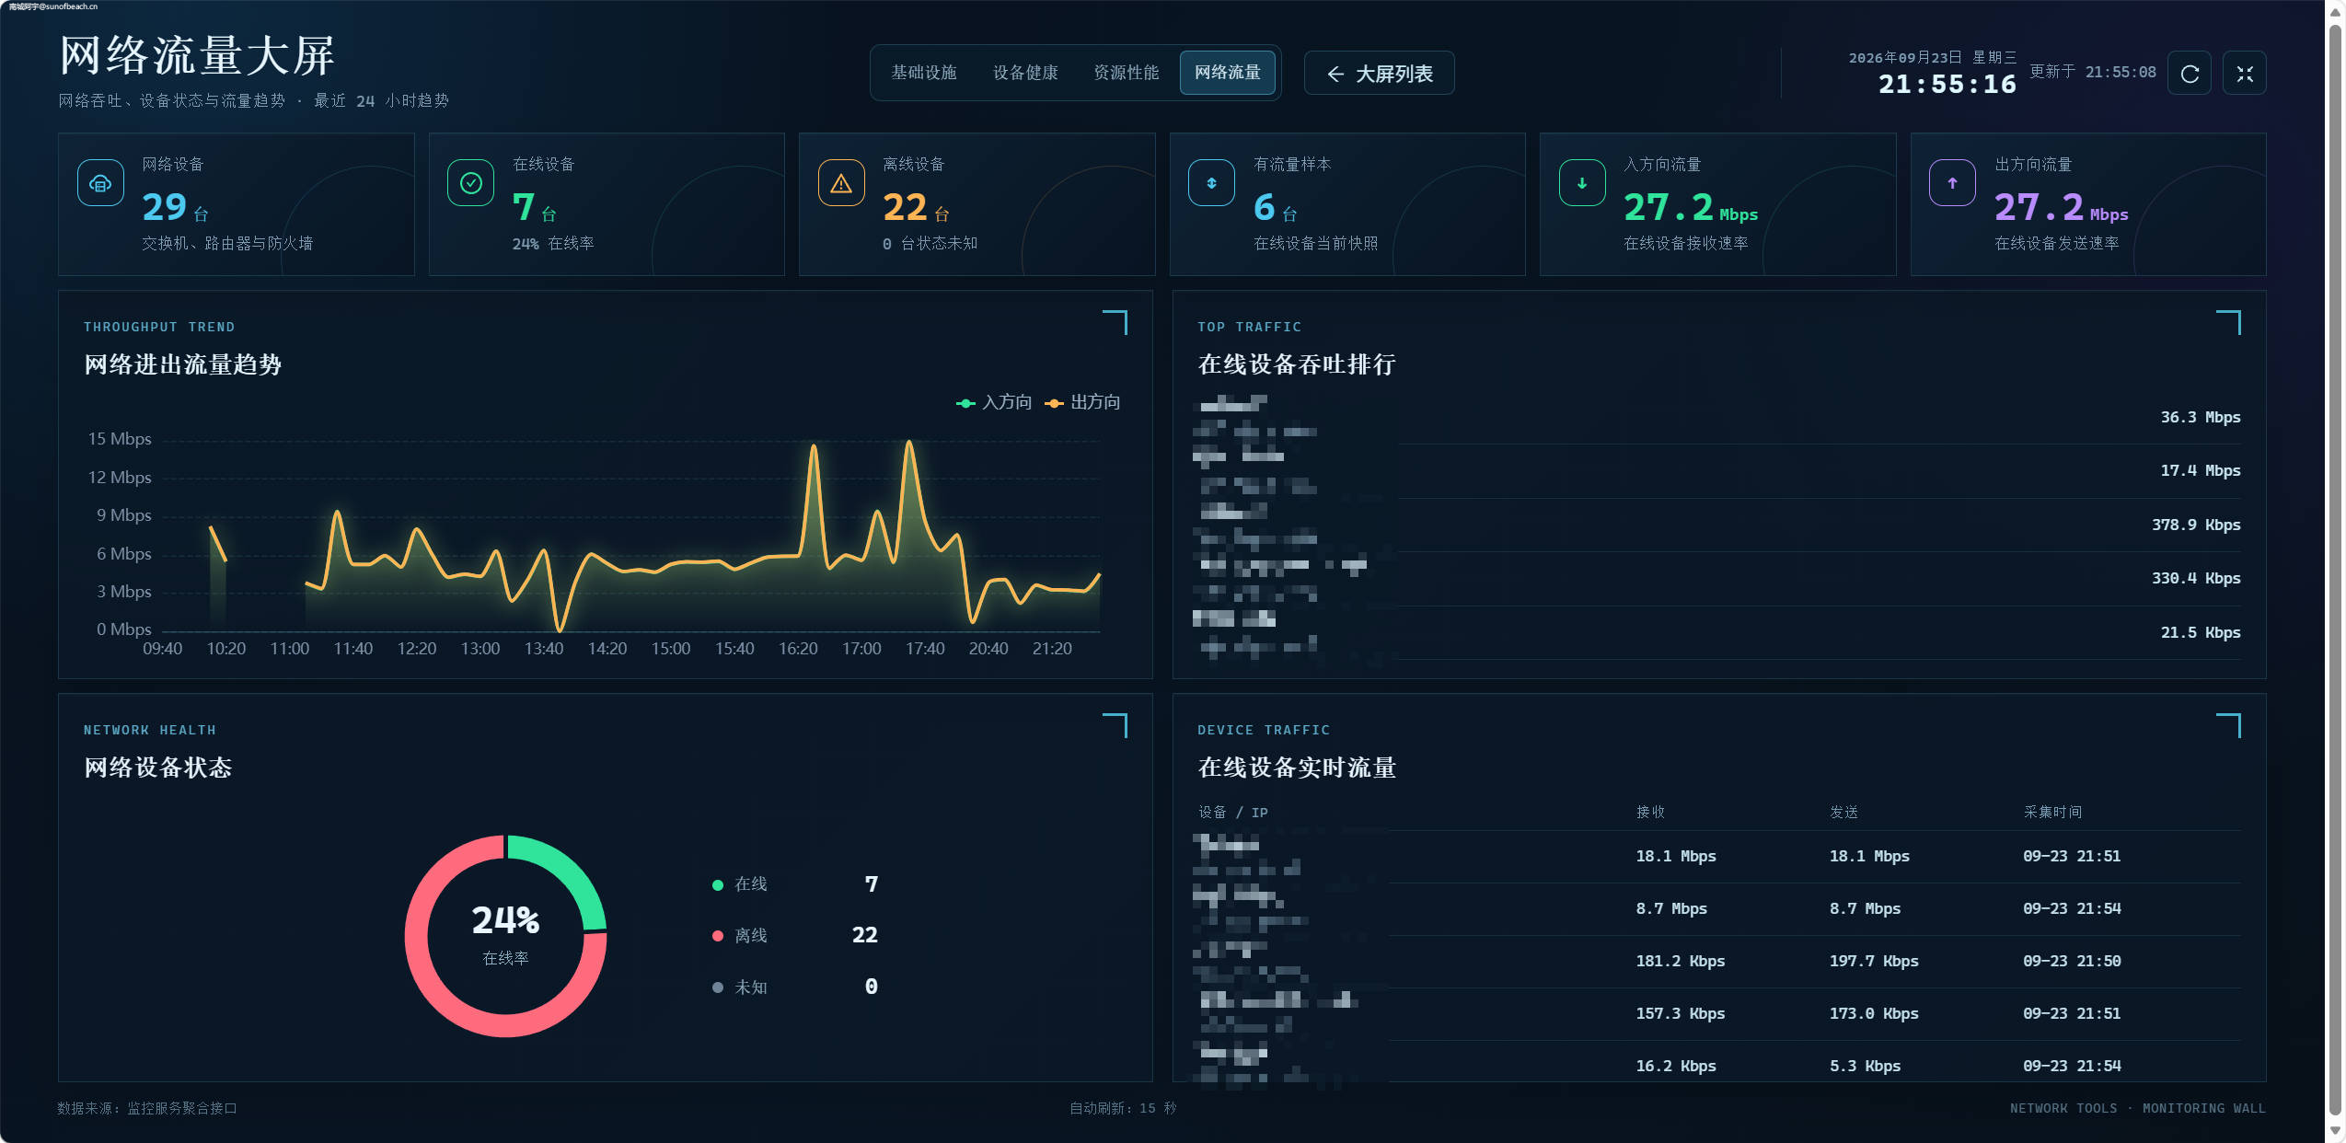2346x1143 pixels.
Task: Click the network devices cloud icon
Action: point(100,183)
